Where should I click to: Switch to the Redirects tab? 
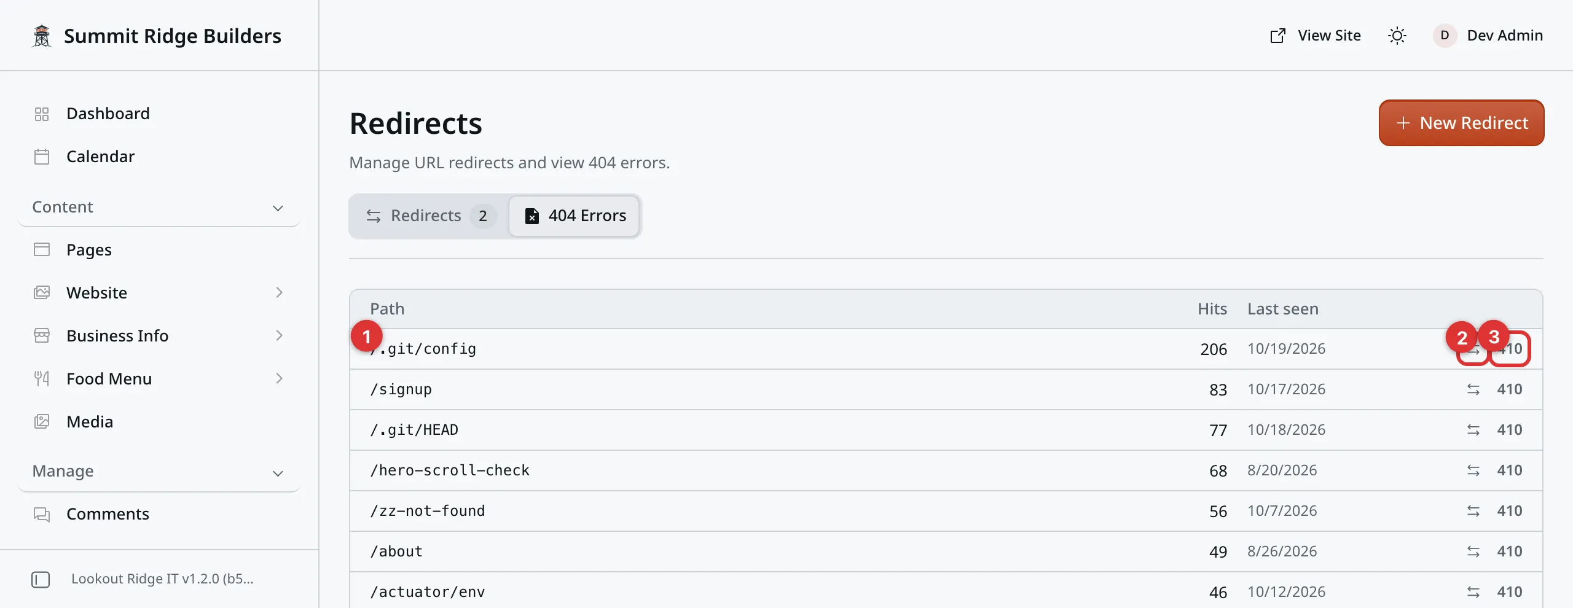click(x=430, y=216)
